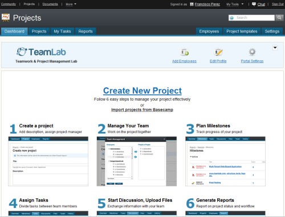Open the Settings tab
Image resolution: width=285 pixels, height=217 pixels.
pyautogui.click(x=272, y=31)
